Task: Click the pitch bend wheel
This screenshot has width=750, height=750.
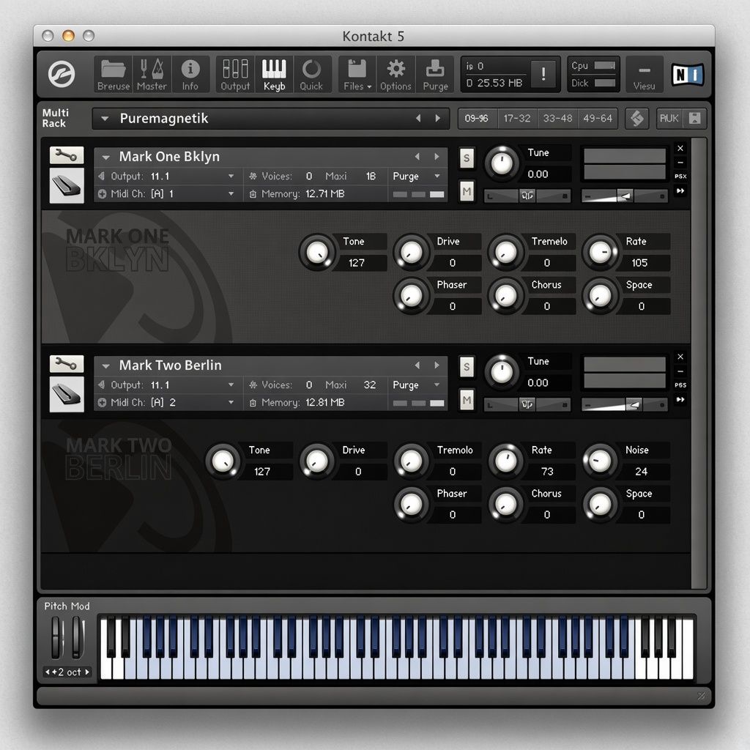Action: click(57, 638)
